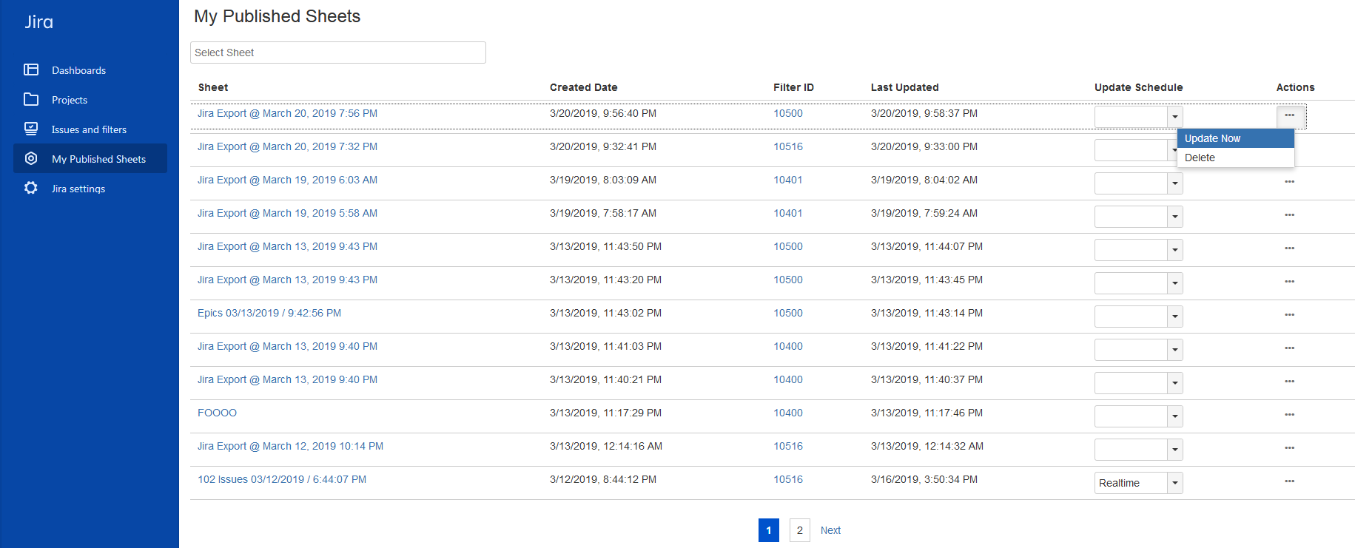Click the Issues and filters icon
1355x548 pixels.
(x=31, y=129)
